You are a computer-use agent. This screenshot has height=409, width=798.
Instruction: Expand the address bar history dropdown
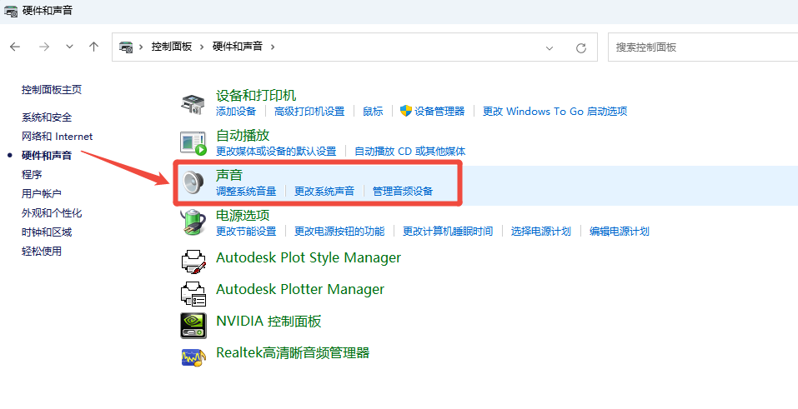[550, 47]
